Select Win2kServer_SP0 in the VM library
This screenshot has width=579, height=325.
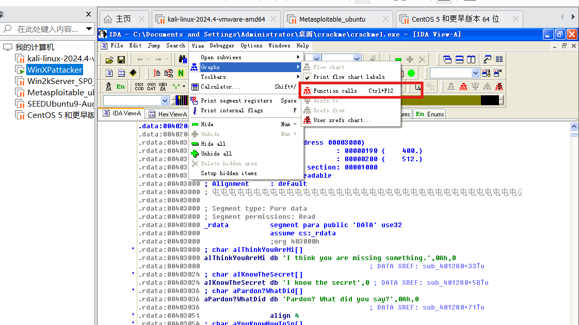click(59, 81)
